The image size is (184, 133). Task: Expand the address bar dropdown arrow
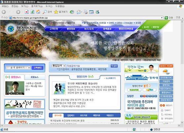coord(162,18)
